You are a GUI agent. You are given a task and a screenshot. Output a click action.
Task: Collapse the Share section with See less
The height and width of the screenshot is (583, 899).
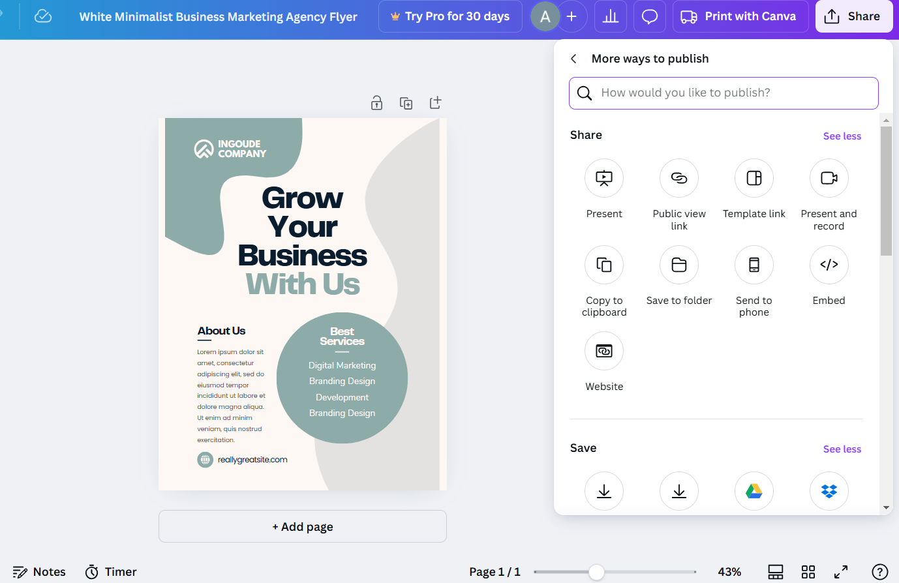point(842,136)
